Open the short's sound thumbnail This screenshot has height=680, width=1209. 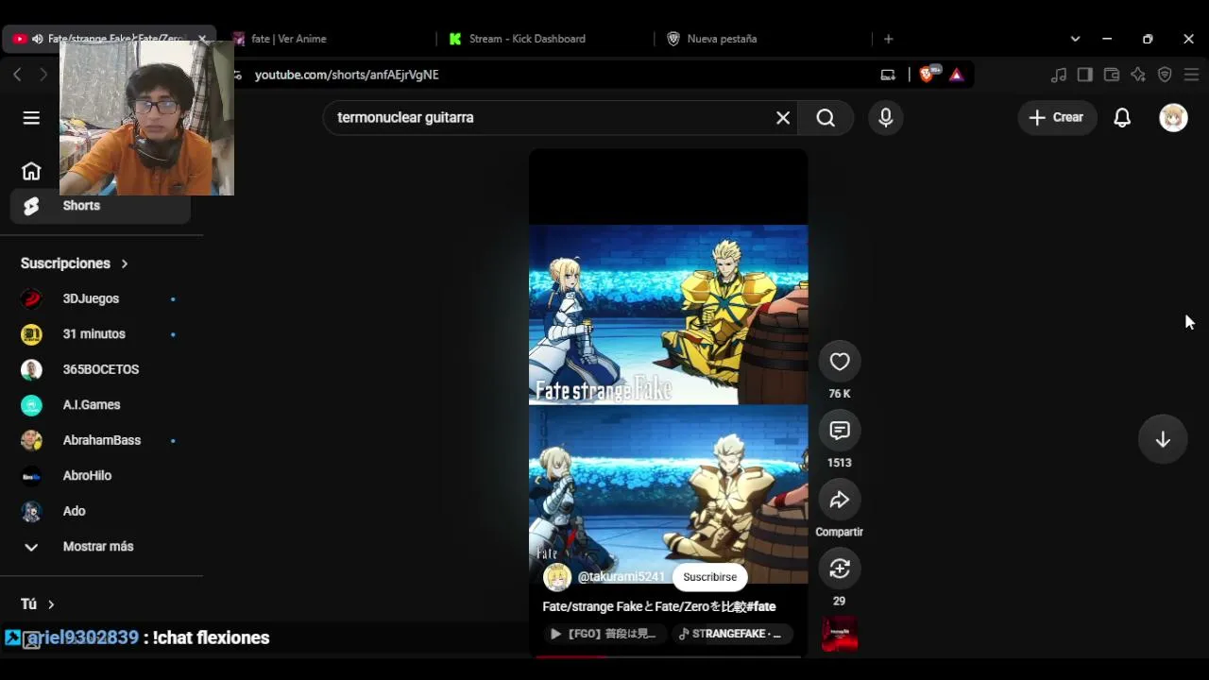click(x=840, y=634)
